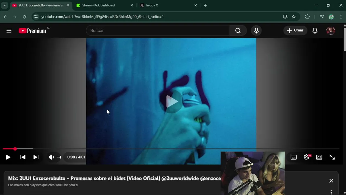Open the Crear button
Viewport: 346px width, 195px height.
(x=295, y=30)
